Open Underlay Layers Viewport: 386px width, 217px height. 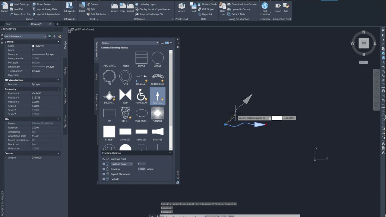[146, 4]
